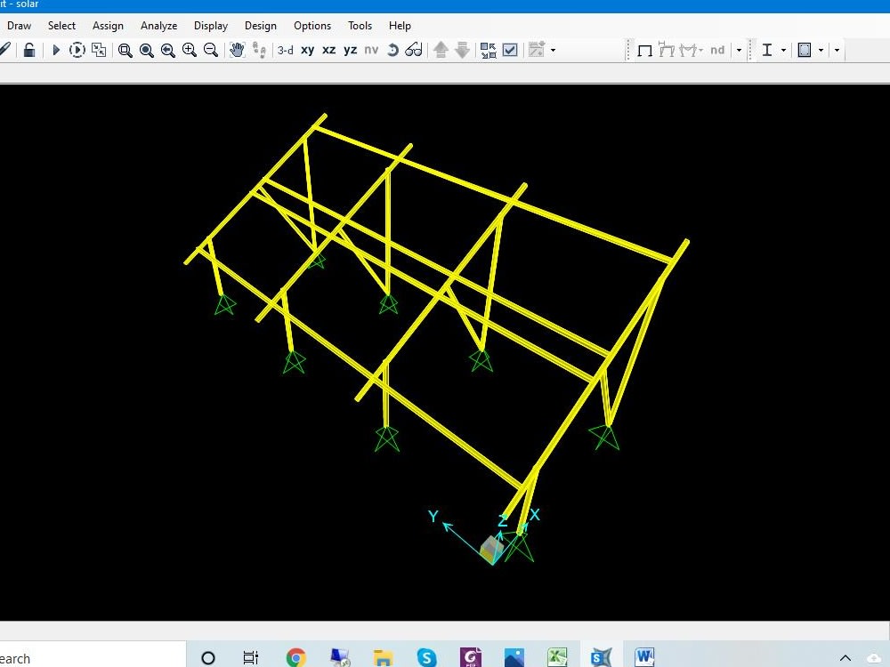Select the Zoom Out tool
The image size is (890, 667).
tap(209, 50)
